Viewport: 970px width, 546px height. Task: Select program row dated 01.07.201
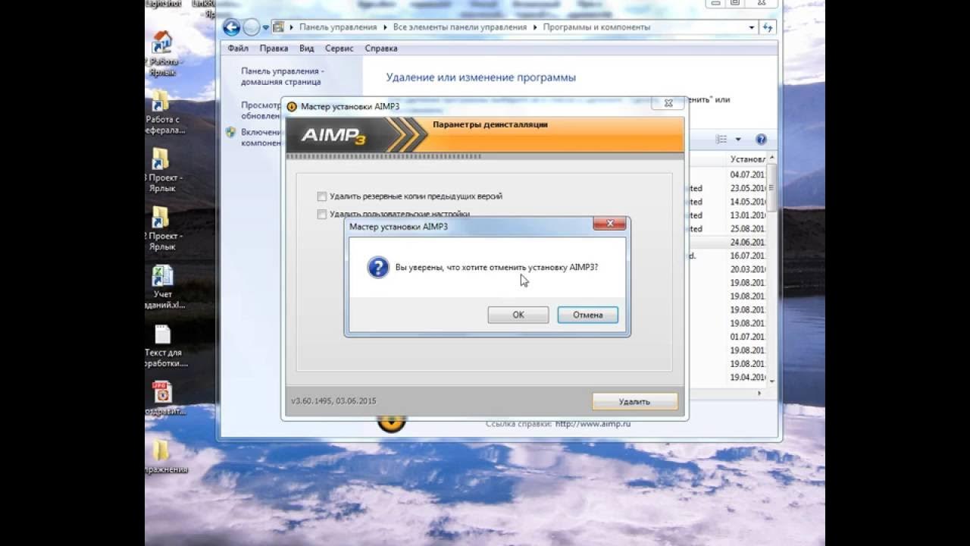726,337
